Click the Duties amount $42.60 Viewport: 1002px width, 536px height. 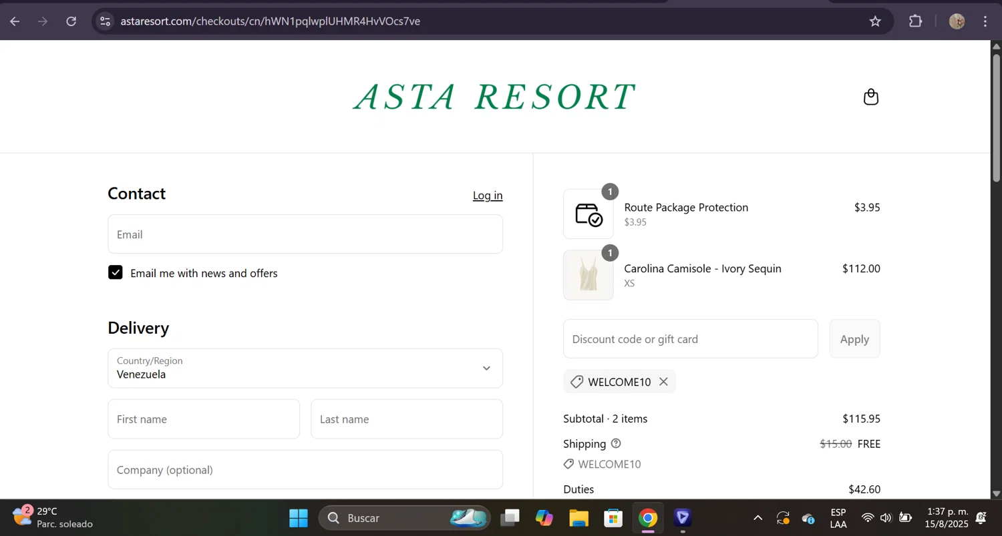[864, 489]
